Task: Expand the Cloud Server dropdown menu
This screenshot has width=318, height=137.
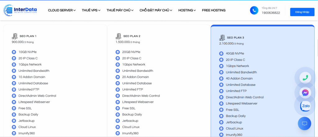Action: coord(62,10)
